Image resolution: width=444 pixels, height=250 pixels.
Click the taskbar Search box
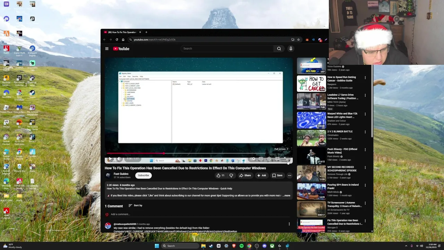[x=180, y=246]
